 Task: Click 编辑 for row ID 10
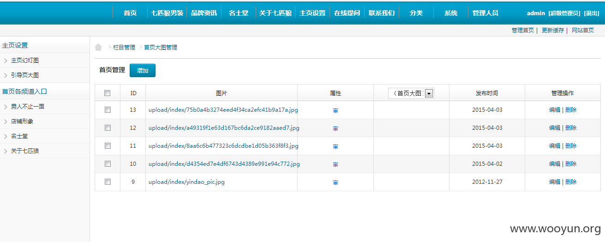555,164
